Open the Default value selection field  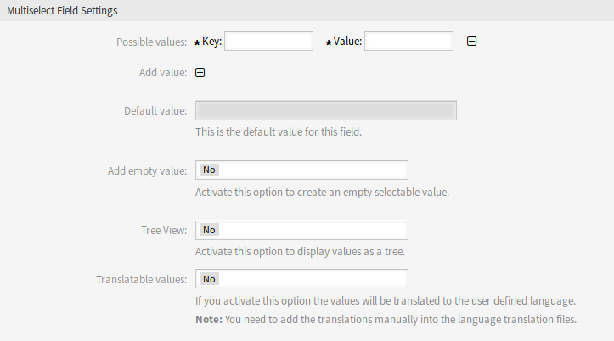pos(326,110)
